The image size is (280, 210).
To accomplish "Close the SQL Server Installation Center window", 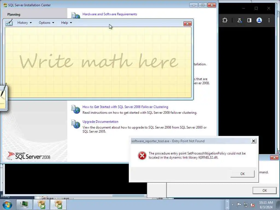I will click(x=212, y=5).
